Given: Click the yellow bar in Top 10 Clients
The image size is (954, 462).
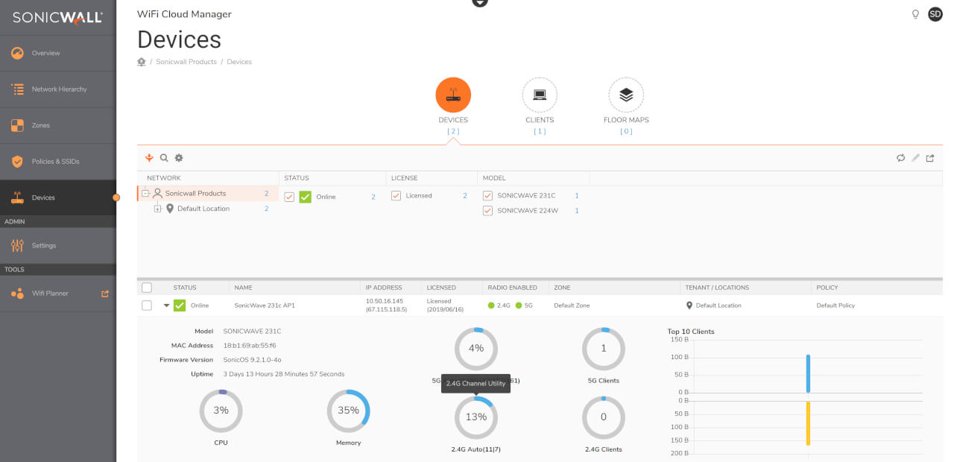Looking at the screenshot, I should click(808, 423).
